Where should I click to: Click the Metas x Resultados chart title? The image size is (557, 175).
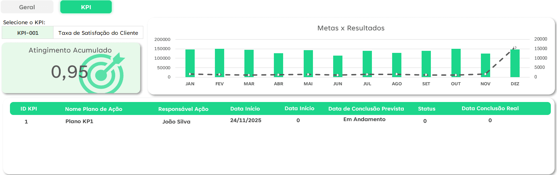pyautogui.click(x=351, y=28)
